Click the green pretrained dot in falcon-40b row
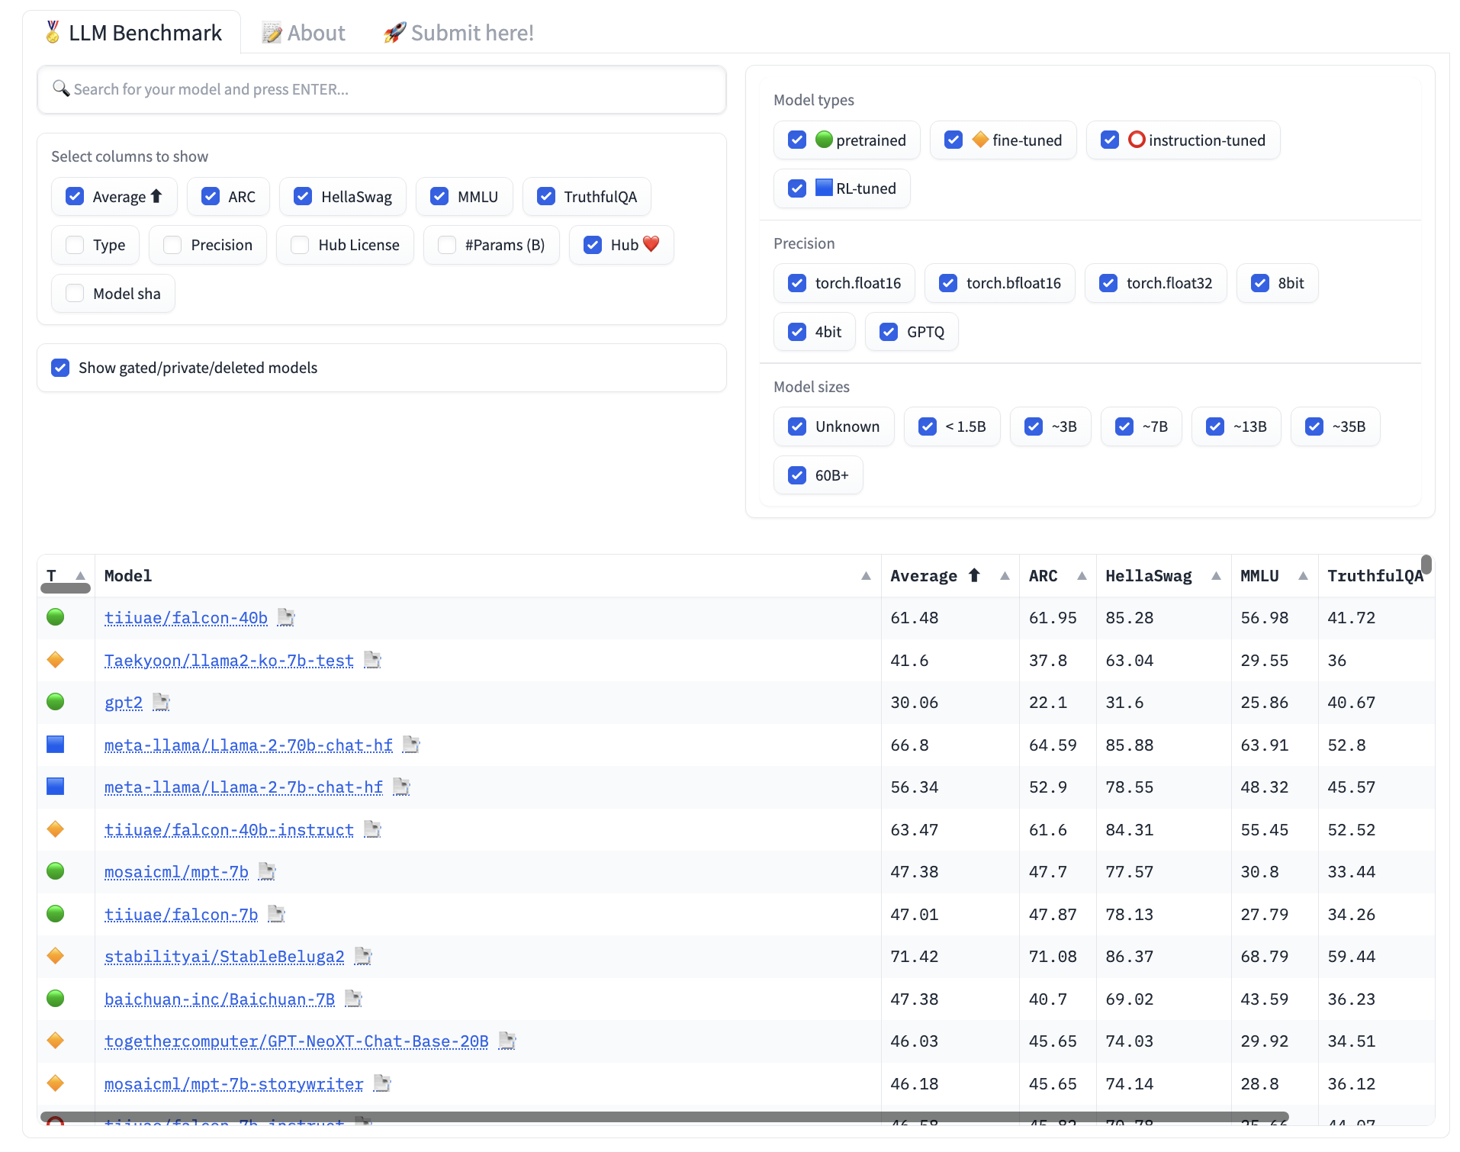Image resolution: width=1460 pixels, height=1152 pixels. point(56,617)
